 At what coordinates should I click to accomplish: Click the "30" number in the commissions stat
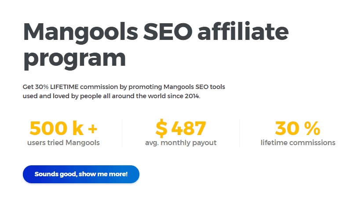coord(287,128)
